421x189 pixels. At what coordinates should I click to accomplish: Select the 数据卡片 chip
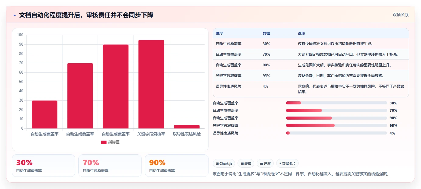(287, 163)
